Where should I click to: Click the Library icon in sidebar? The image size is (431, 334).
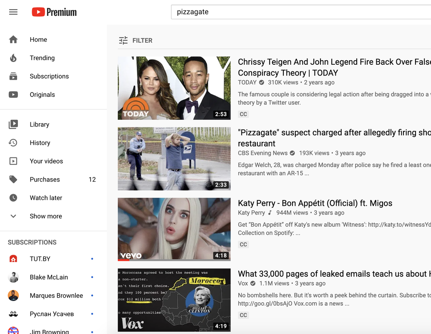(13, 124)
